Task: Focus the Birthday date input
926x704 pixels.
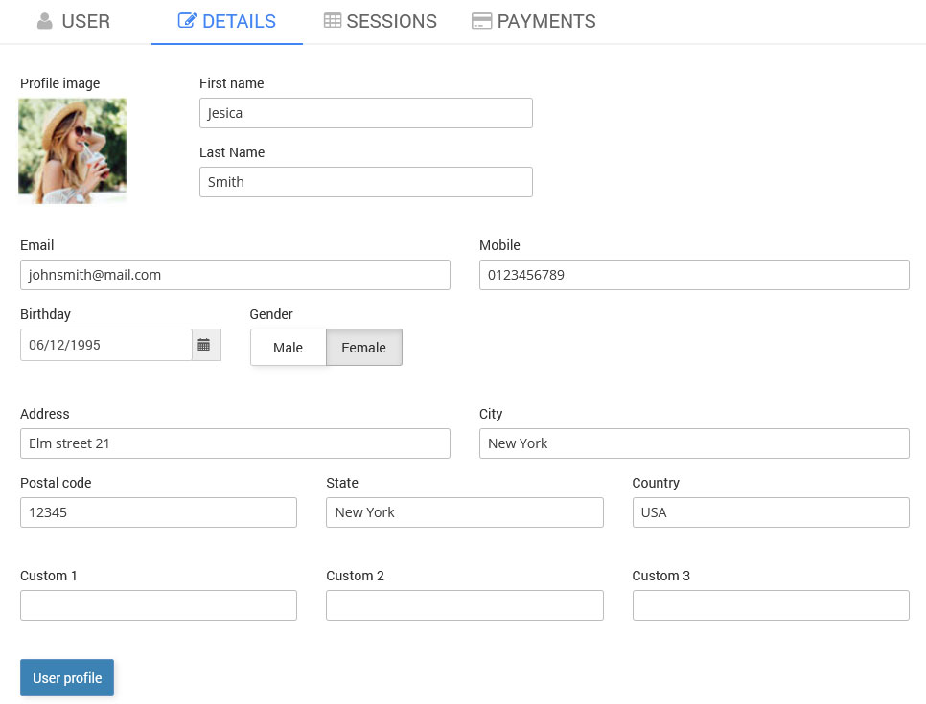Action: pos(105,345)
